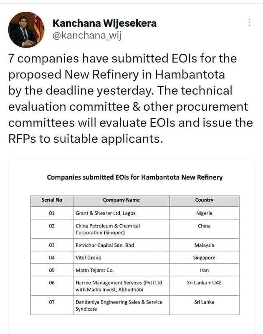The width and height of the screenshot is (263, 334).
Task: Click the Harree Management Services cell
Action: (x=121, y=286)
